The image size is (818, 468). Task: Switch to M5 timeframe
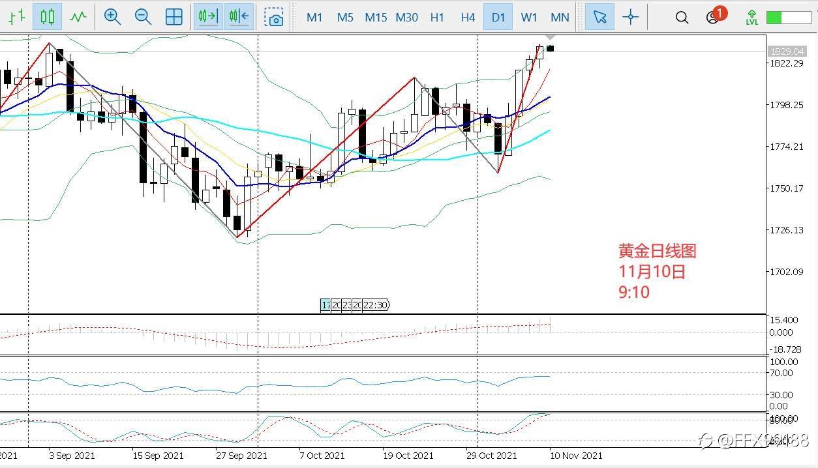(345, 18)
